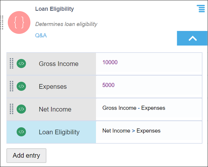Open the hamburger menu at top right

click(201, 8)
